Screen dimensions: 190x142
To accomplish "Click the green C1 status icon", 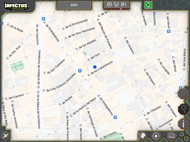I will point(148,5).
